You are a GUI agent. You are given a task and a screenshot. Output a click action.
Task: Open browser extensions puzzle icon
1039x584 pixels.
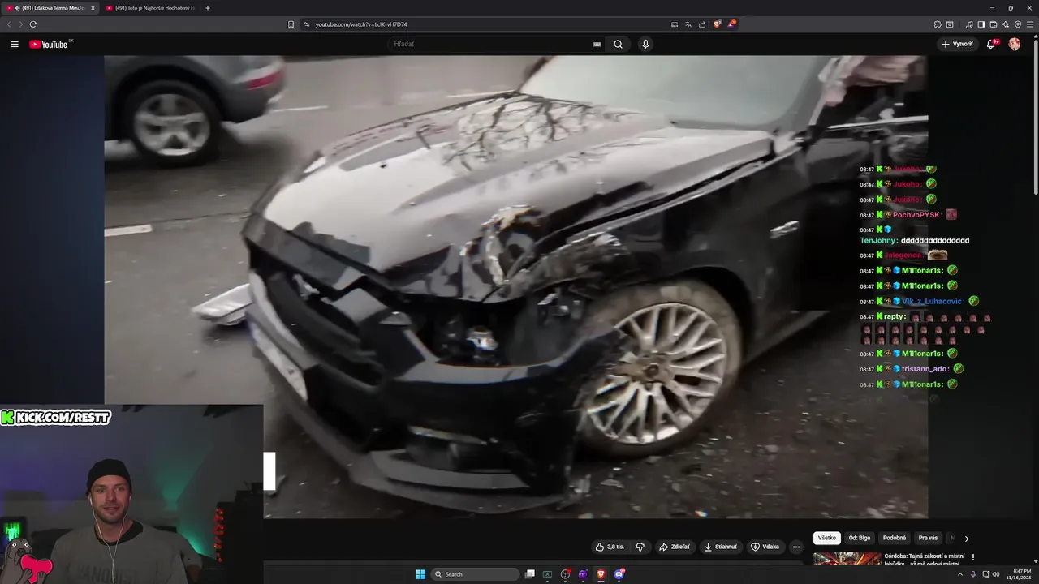pyautogui.click(x=938, y=24)
